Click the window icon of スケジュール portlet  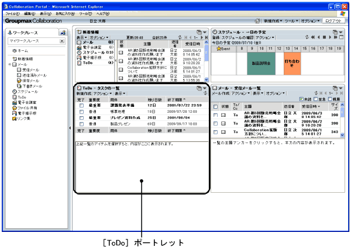click(x=335, y=32)
